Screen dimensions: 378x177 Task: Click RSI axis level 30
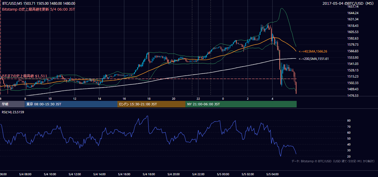(x=349, y=150)
